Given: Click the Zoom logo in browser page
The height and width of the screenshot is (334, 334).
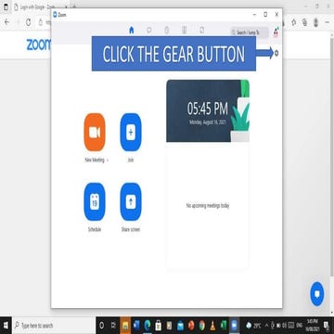Looking at the screenshot, I should pos(38,45).
